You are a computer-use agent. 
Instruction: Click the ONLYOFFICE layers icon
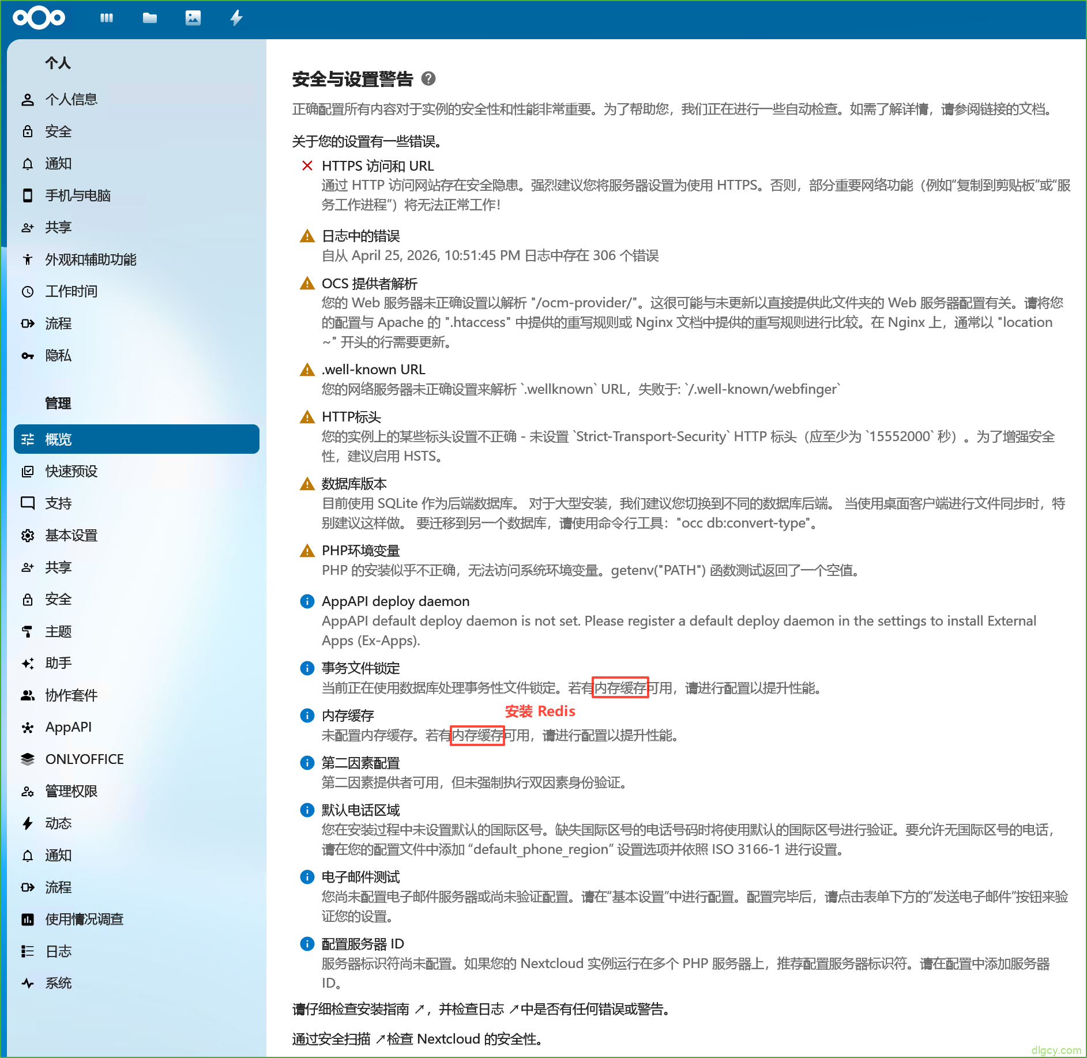click(28, 759)
